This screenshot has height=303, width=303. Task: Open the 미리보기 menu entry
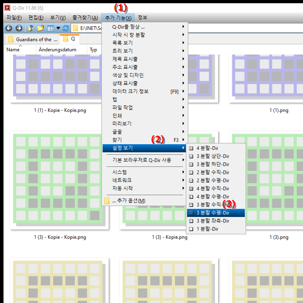tap(145, 124)
